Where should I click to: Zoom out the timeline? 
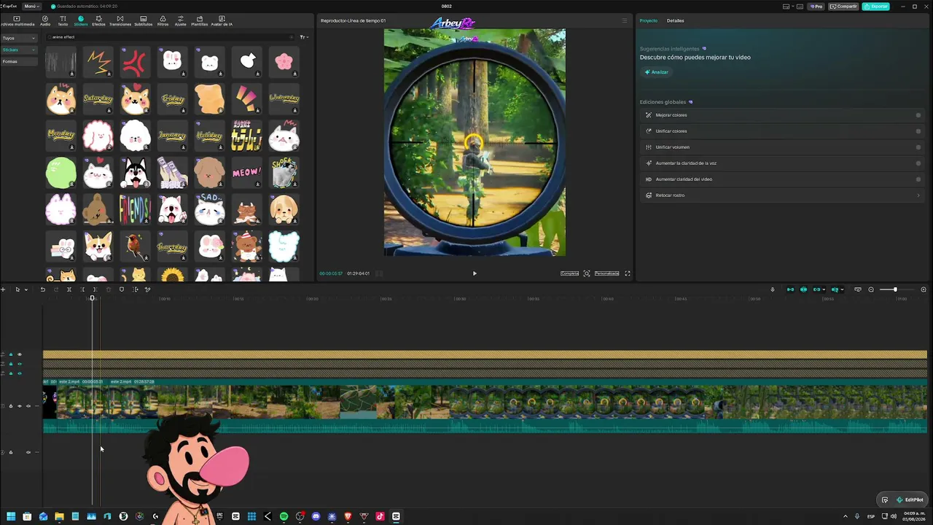click(x=871, y=289)
